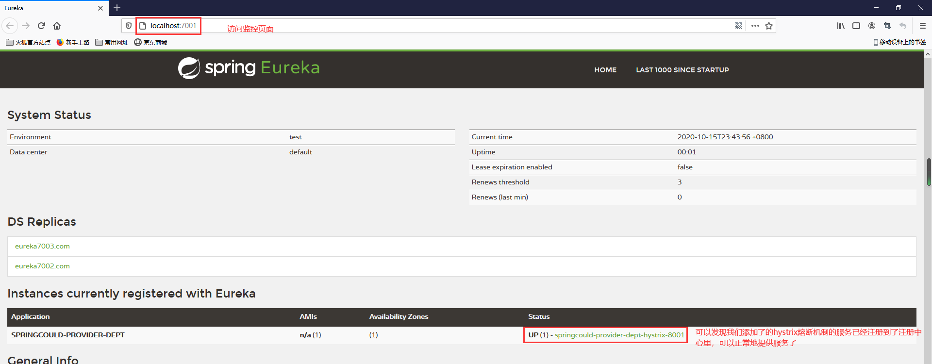Open 京东商城 bookmark

point(150,42)
